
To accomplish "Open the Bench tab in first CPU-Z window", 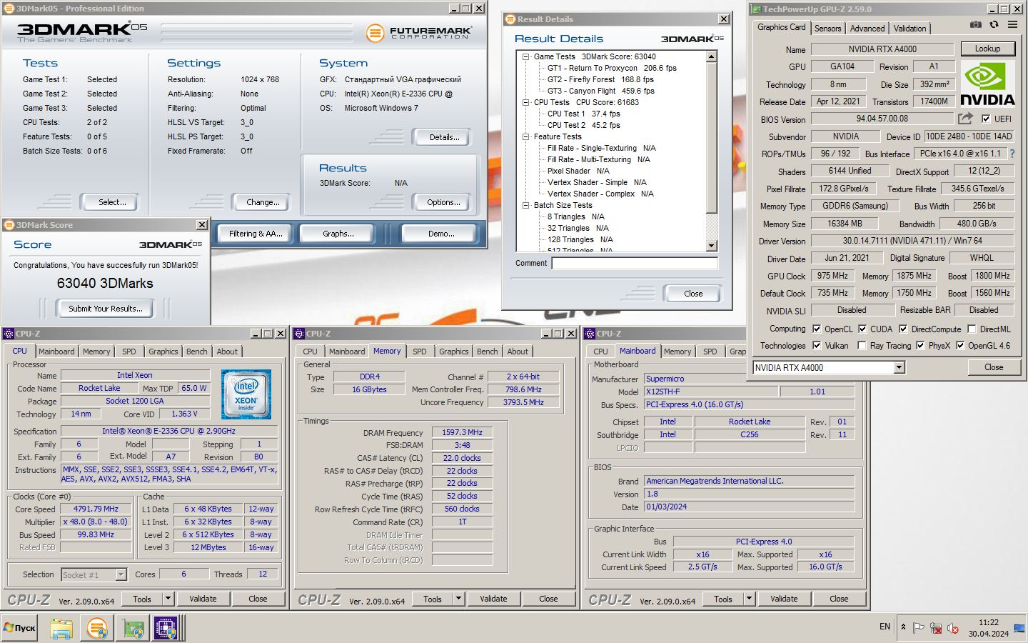I will [x=197, y=352].
